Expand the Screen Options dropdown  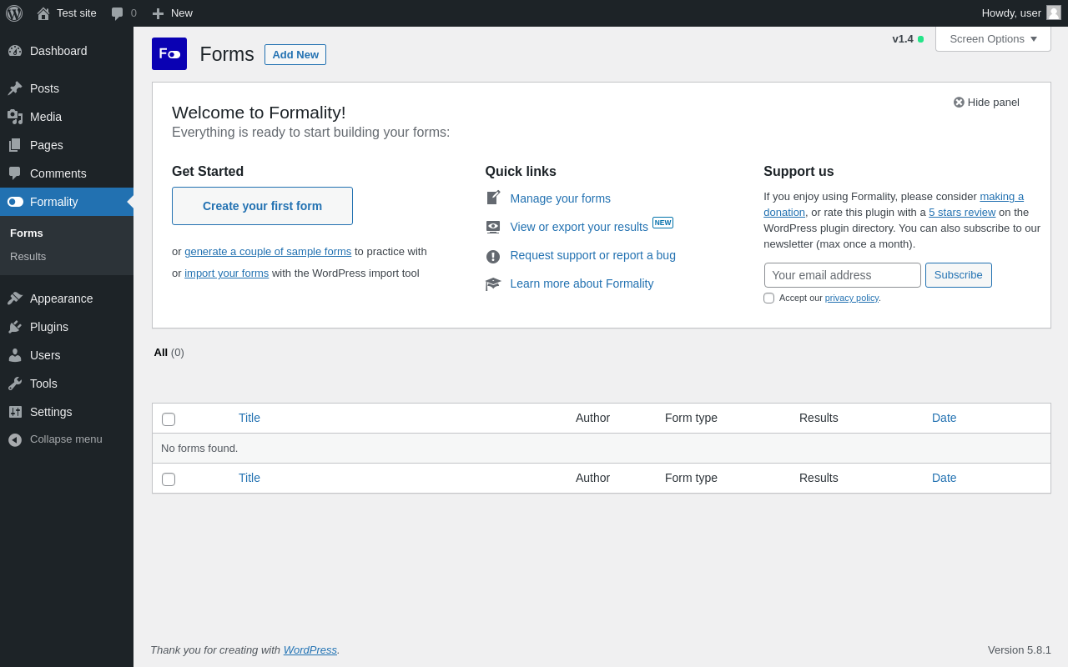[993, 39]
